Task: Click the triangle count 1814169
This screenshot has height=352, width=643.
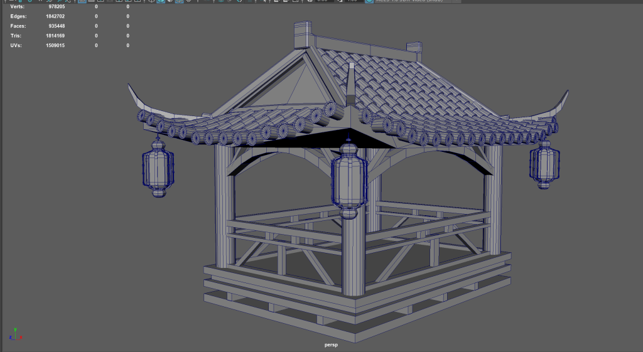Action: [x=55, y=36]
